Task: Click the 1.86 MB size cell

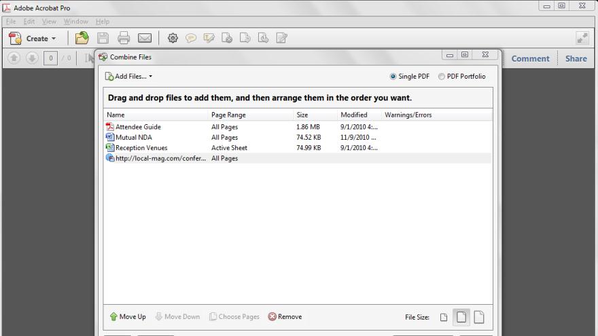Action: point(308,127)
